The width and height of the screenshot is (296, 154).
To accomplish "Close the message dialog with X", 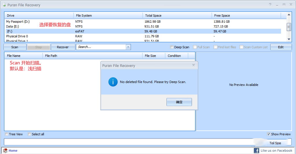I will tap(193, 65).
